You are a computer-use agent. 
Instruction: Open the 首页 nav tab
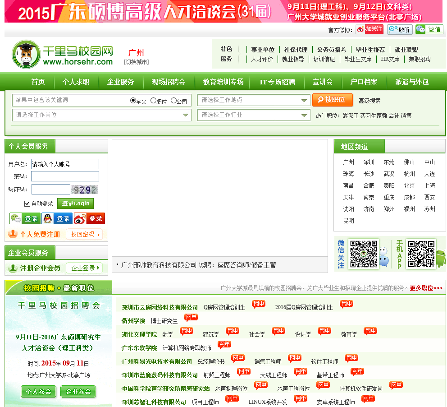(x=38, y=82)
